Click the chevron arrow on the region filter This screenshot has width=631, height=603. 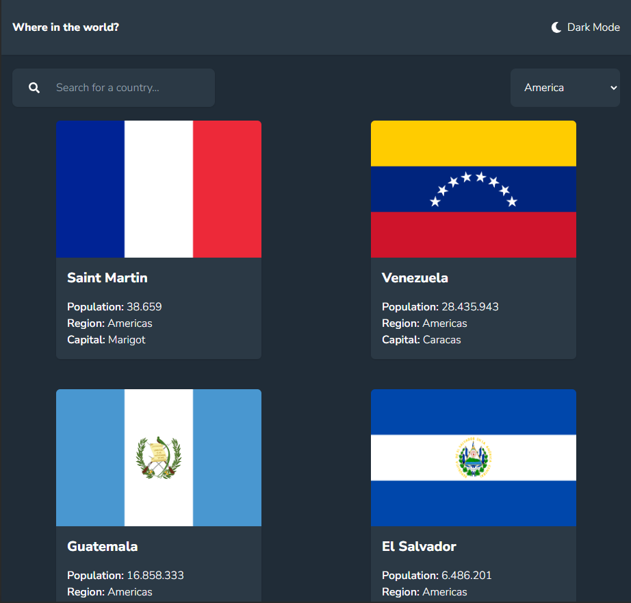(x=613, y=88)
